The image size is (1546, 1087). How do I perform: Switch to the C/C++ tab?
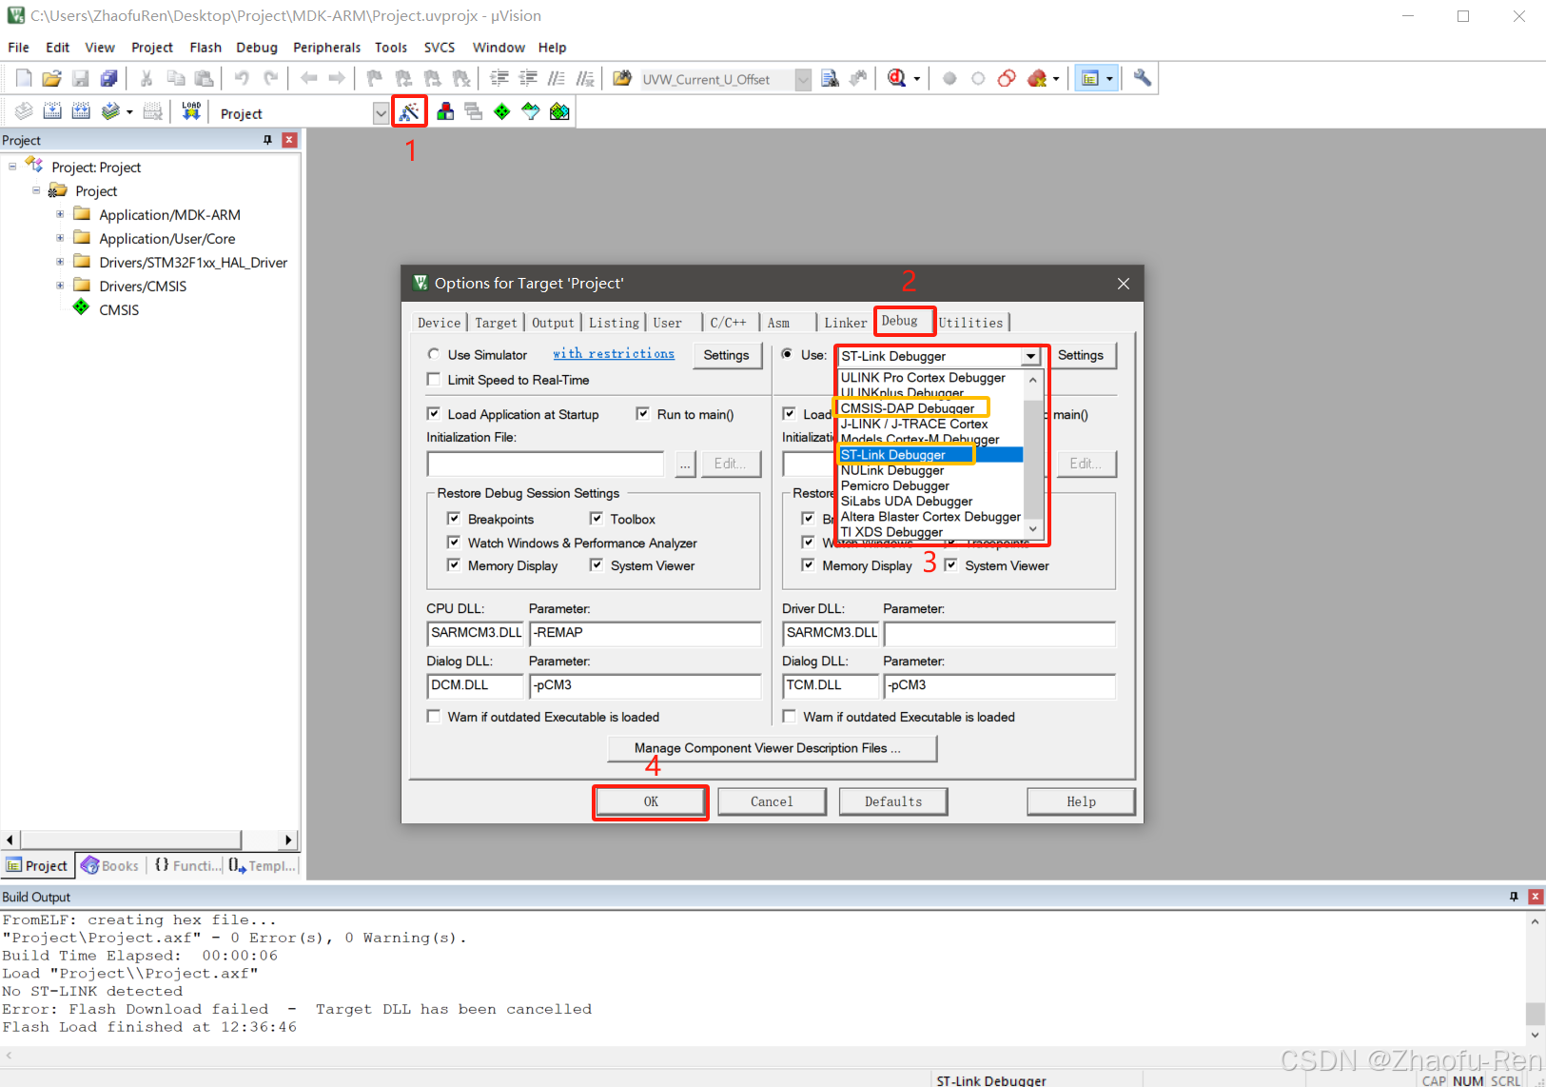tap(729, 323)
